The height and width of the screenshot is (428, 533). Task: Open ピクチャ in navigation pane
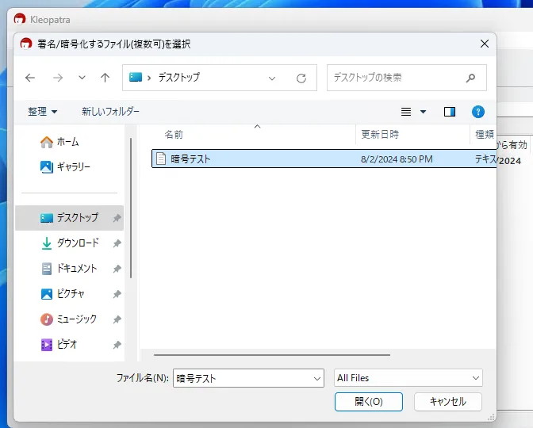tap(63, 294)
